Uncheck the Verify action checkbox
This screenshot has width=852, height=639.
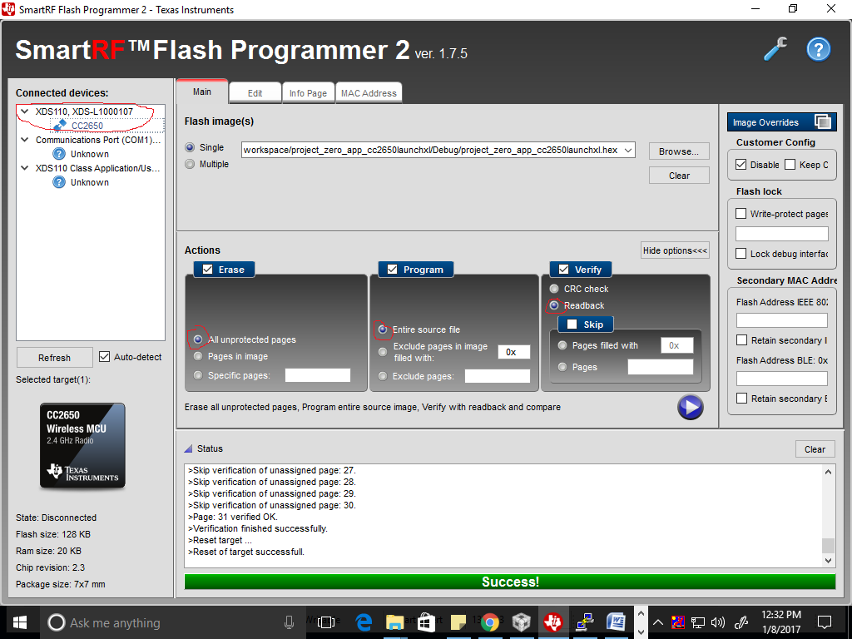point(563,269)
